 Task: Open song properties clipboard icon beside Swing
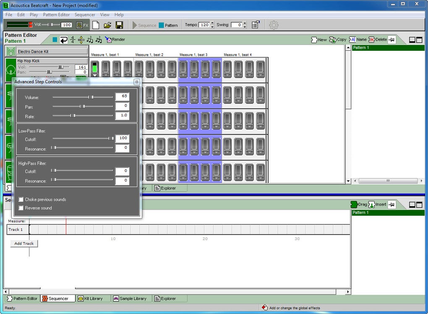pyautogui.click(x=256, y=25)
